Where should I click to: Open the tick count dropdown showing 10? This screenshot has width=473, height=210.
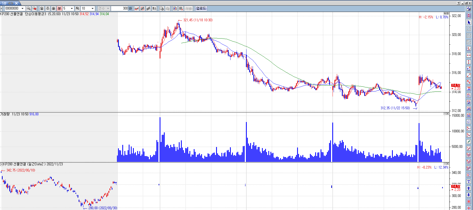click(92, 9)
